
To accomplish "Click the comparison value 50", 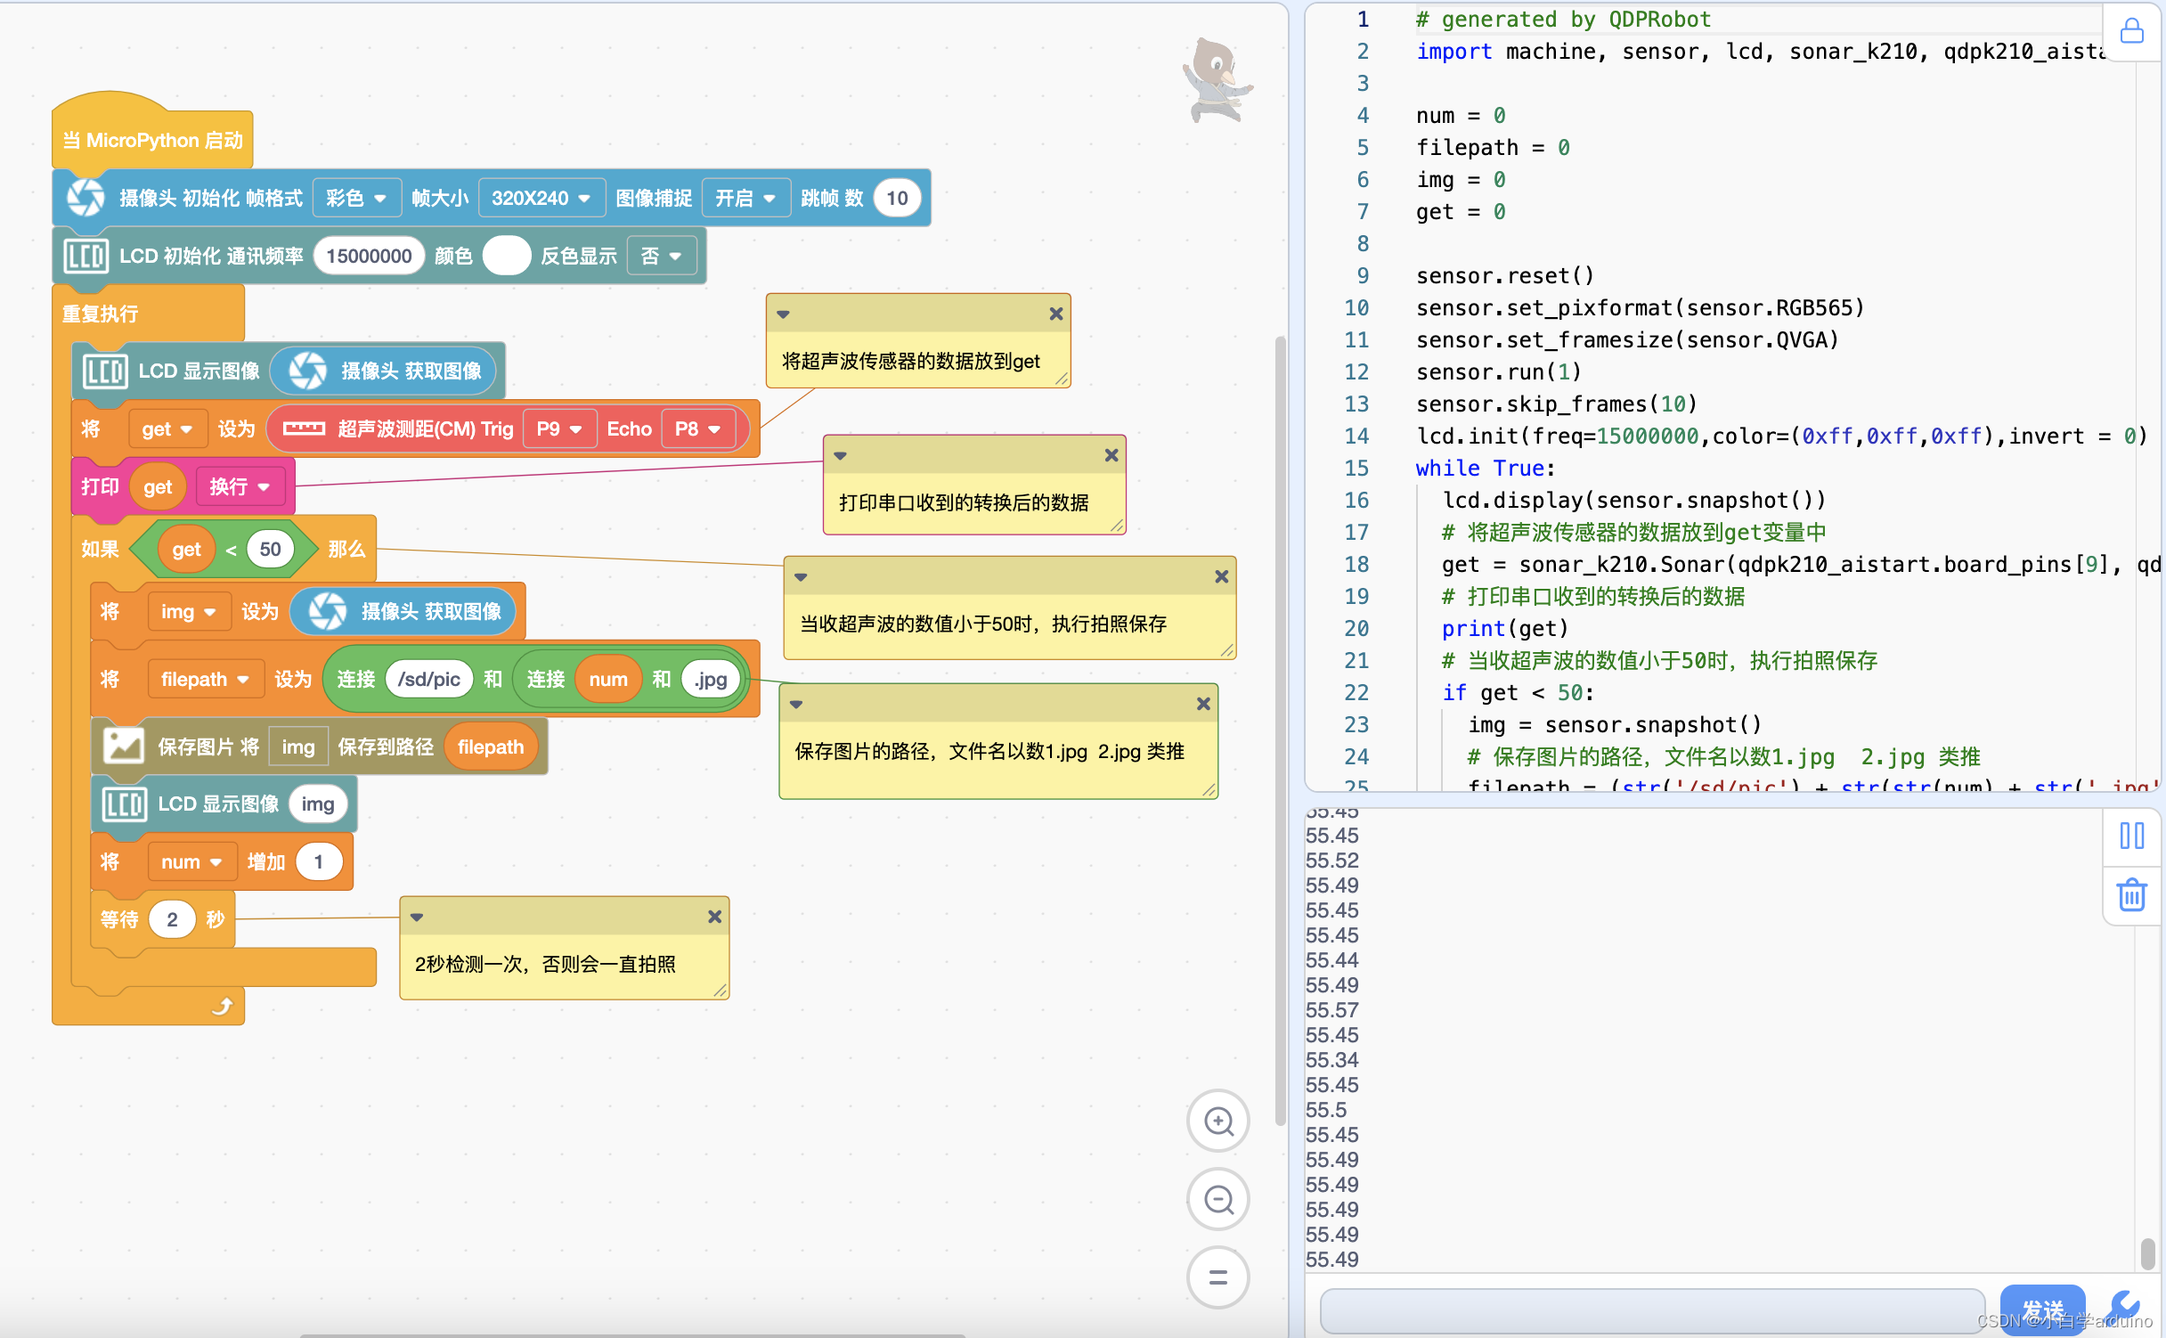I will pos(270,550).
